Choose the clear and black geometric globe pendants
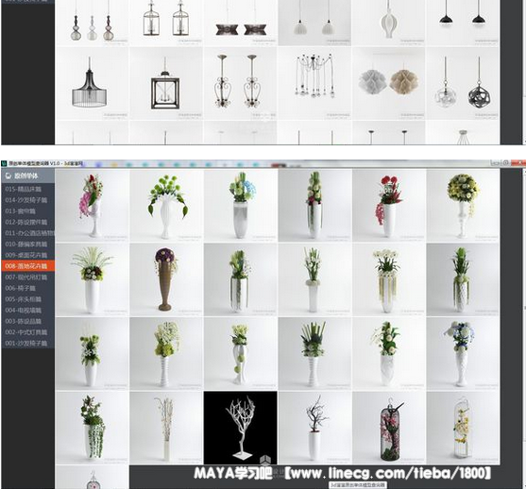 463,83
